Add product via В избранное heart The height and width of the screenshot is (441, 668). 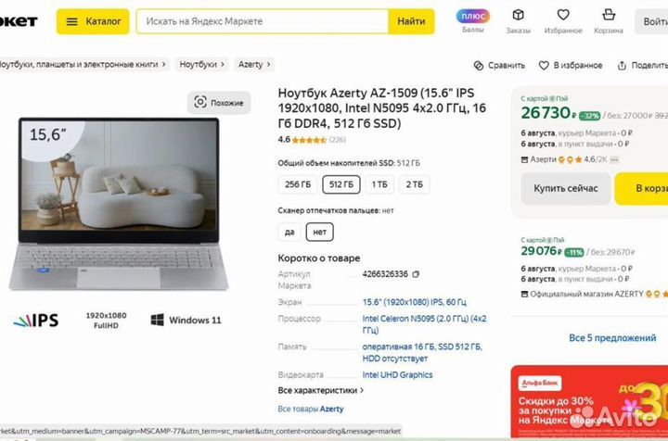coord(545,66)
